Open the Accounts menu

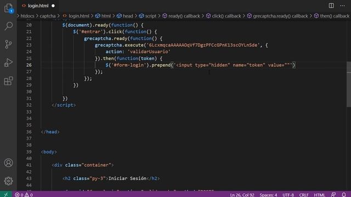tap(9, 163)
